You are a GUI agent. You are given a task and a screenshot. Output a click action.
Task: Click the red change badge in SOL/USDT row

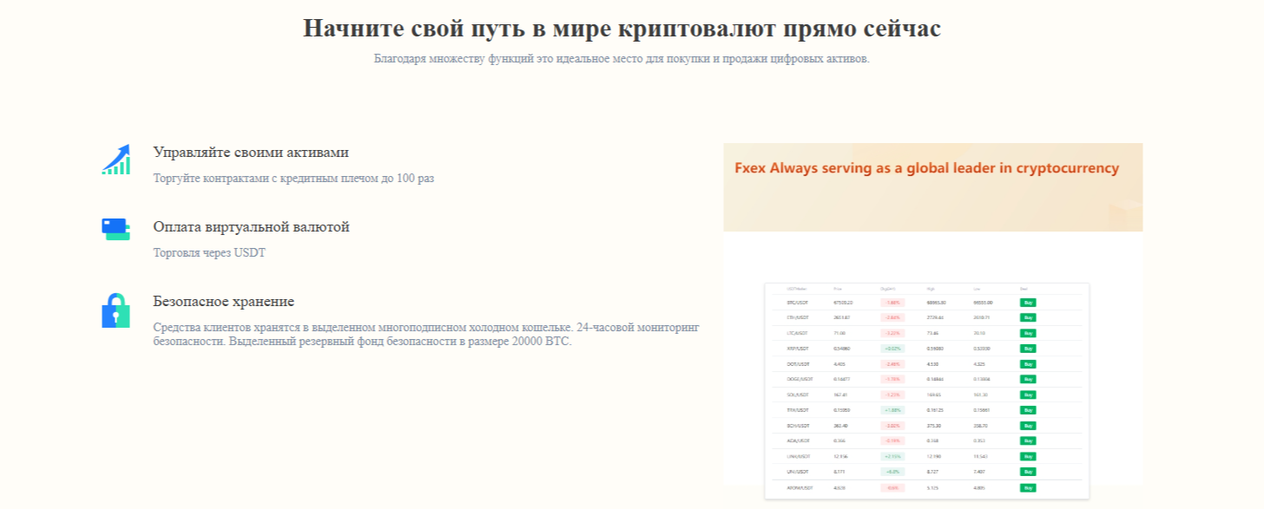pyautogui.click(x=892, y=395)
